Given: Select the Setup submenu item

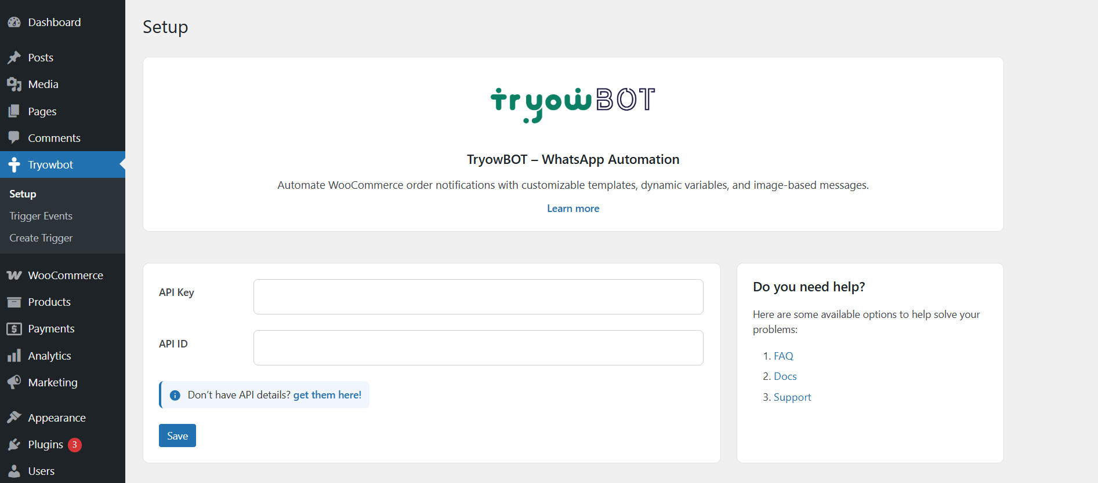Looking at the screenshot, I should [x=23, y=194].
